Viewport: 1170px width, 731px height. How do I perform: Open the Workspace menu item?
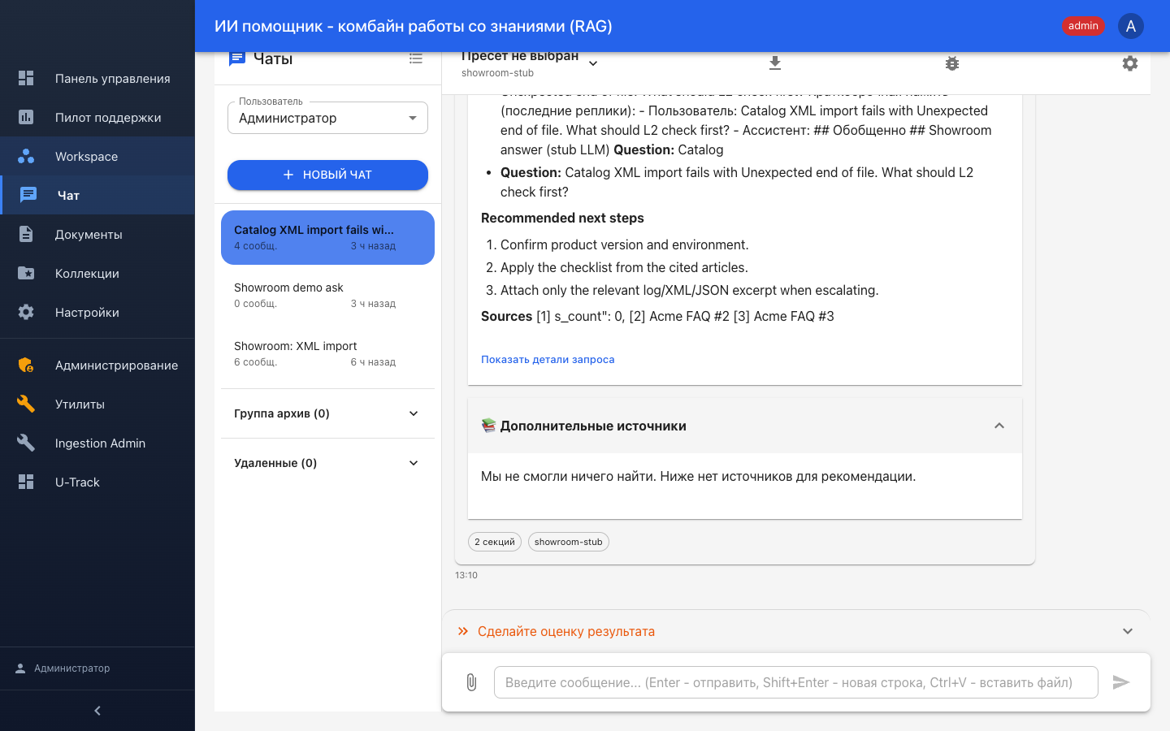click(97, 156)
